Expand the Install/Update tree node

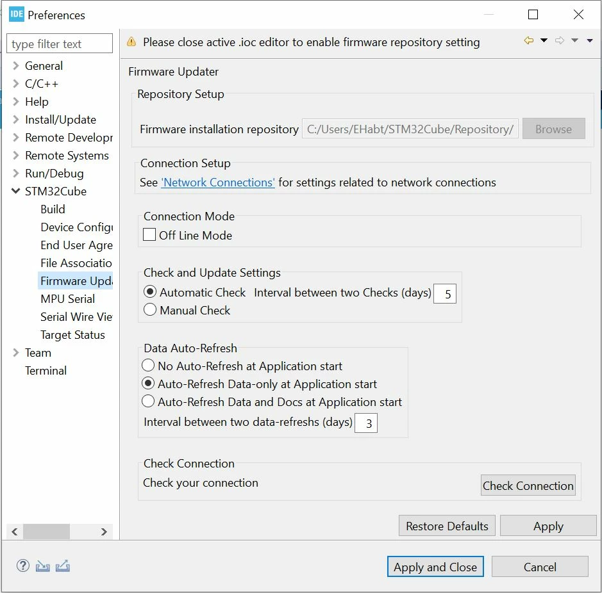16,119
